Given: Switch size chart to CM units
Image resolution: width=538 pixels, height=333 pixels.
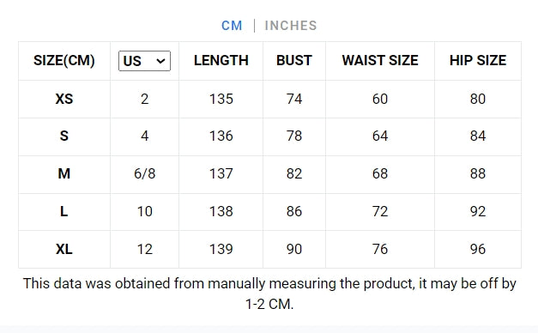Looking at the screenshot, I should point(232,26).
